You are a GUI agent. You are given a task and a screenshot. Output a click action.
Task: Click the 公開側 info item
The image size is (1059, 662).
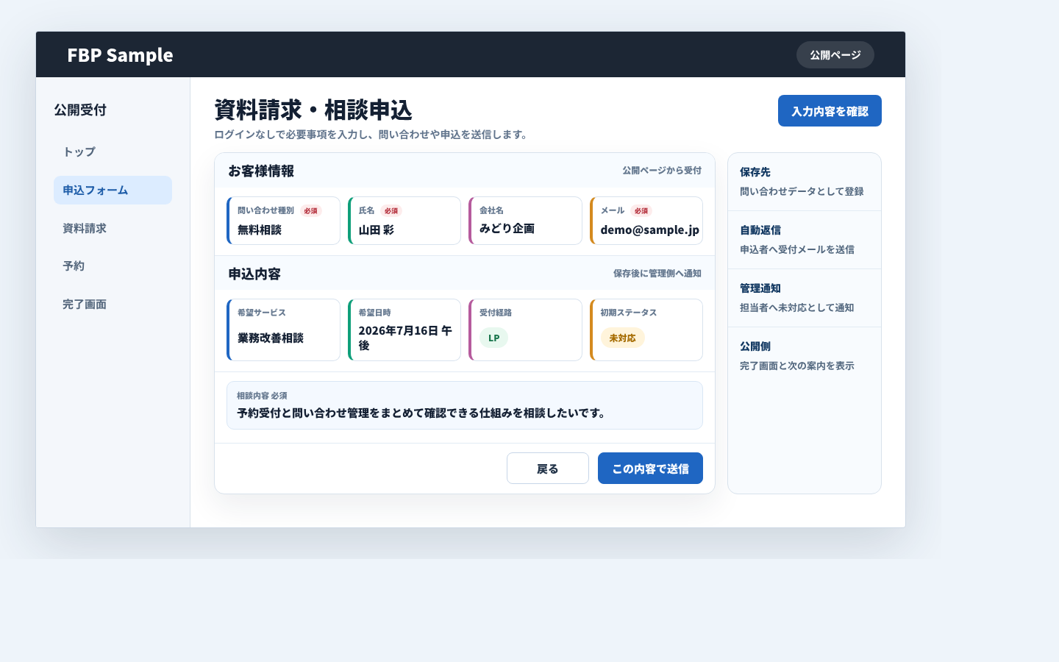[x=805, y=356]
